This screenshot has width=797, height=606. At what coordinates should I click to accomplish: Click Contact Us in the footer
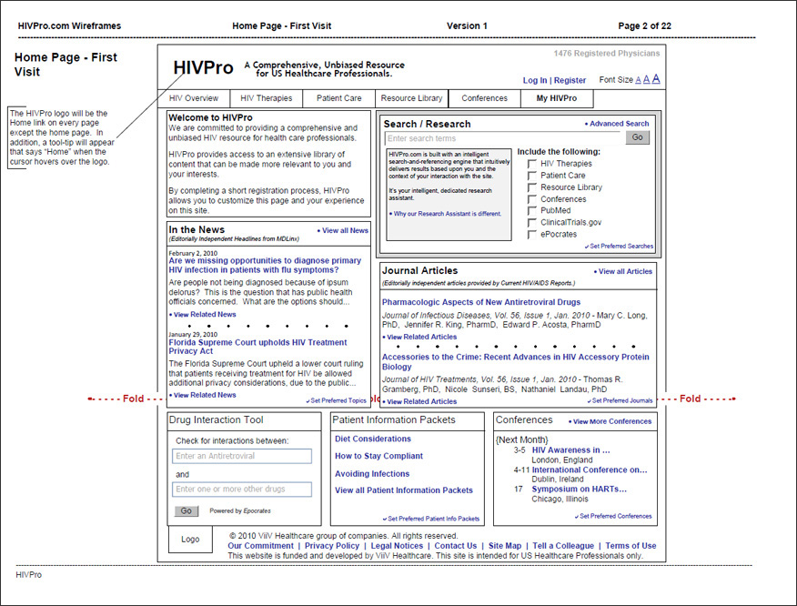[456, 546]
